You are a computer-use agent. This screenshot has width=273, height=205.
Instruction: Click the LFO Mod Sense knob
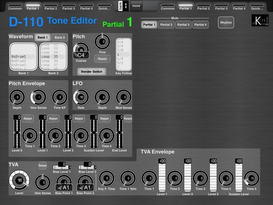[x=124, y=97]
